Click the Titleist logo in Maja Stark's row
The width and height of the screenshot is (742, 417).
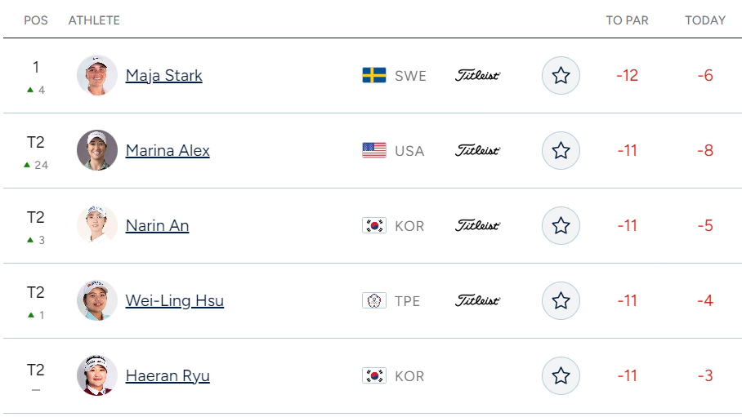[x=477, y=76]
